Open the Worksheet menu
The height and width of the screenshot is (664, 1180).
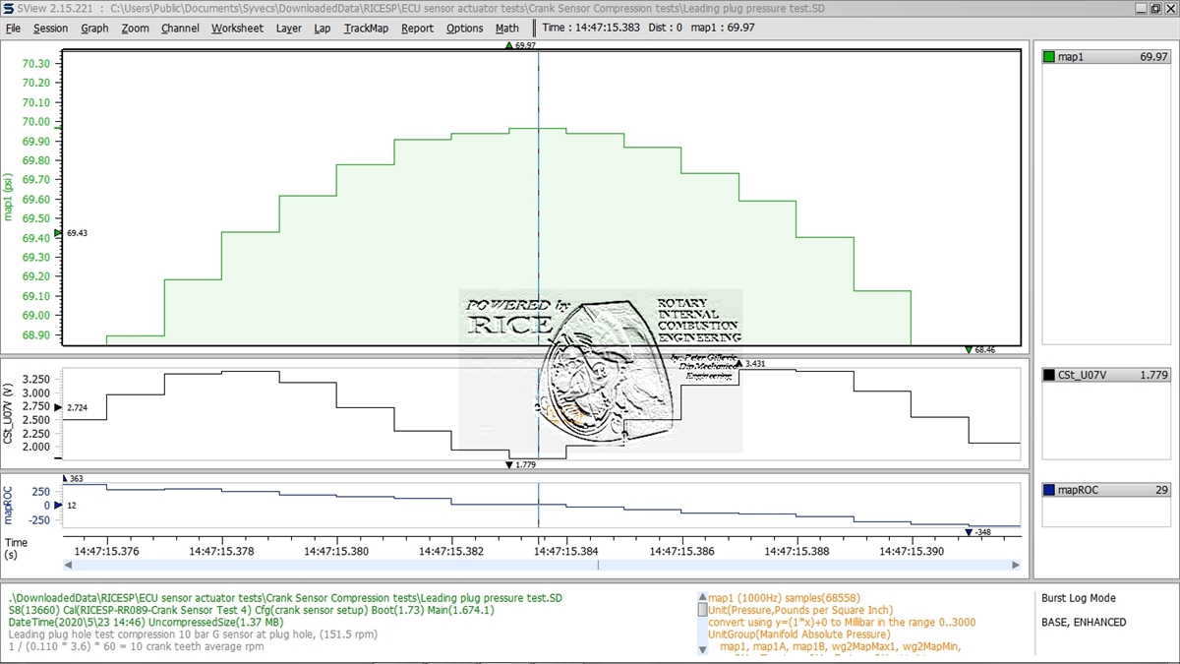coord(237,29)
